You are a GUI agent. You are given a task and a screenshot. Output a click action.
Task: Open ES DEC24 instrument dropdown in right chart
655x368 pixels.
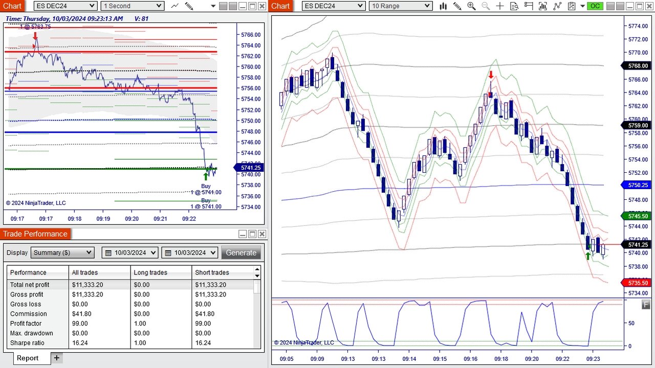click(333, 6)
